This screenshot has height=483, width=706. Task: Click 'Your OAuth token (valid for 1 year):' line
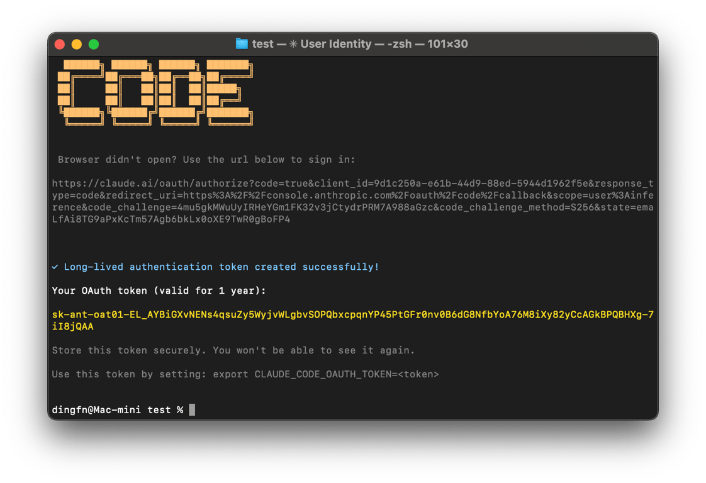pyautogui.click(x=159, y=291)
